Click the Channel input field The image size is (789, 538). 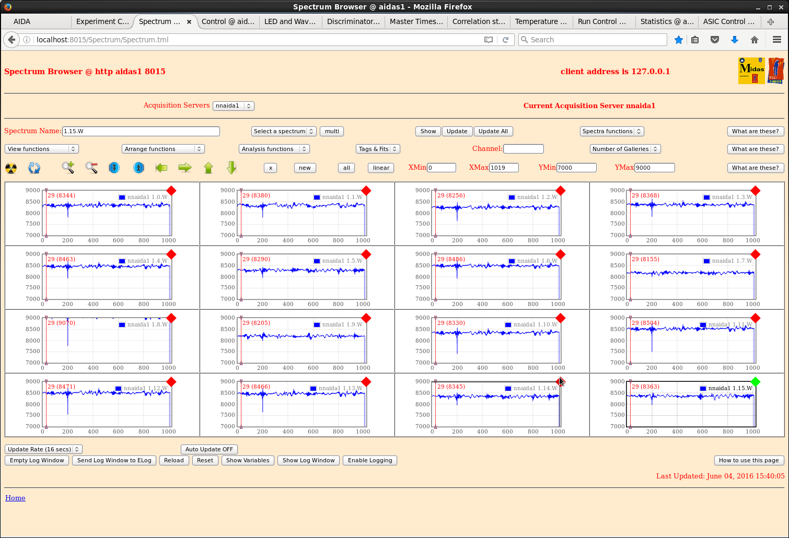point(524,149)
